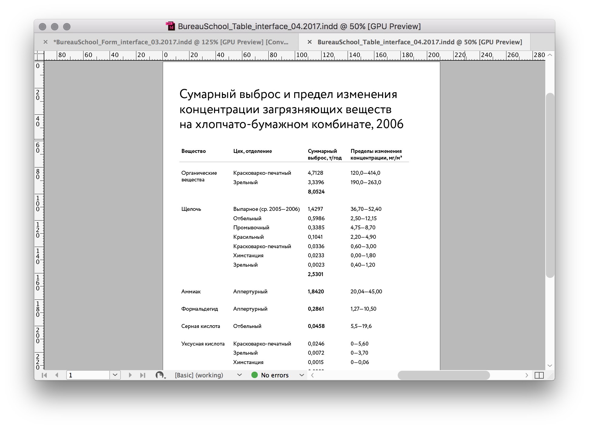This screenshot has width=589, height=429.
Task: Close the BureauSchool_Form_interface tab
Action: (x=46, y=42)
